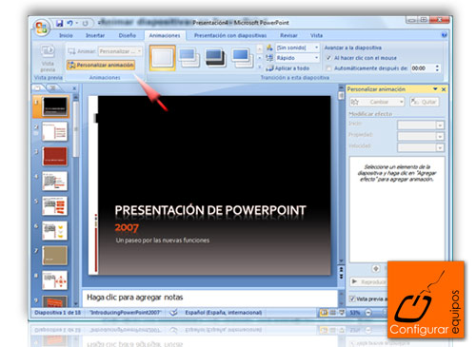Expand the Propiedad dropdown in animation pane
476x347 pixels.
click(440, 137)
